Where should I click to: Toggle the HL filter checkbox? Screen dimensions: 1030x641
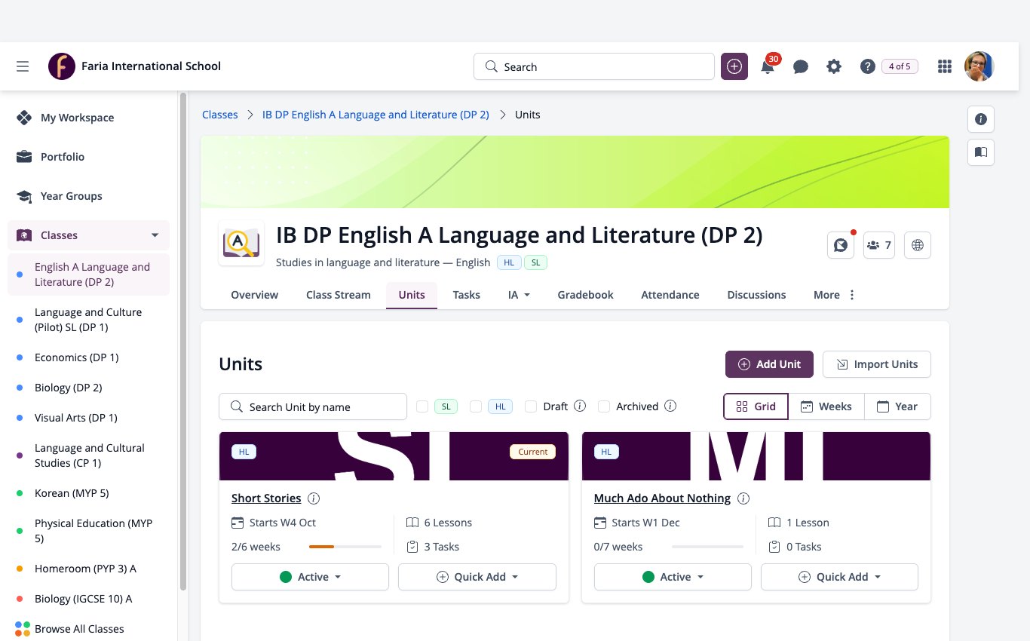pos(476,406)
